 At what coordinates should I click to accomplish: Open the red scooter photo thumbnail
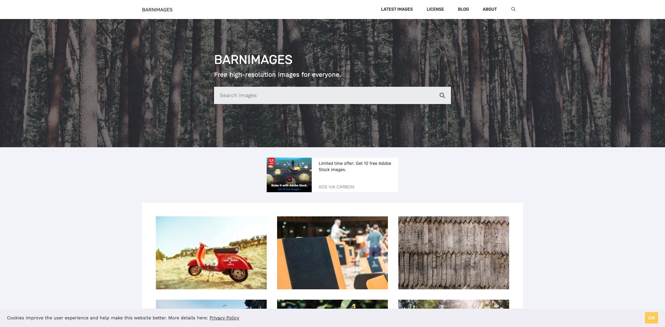pyautogui.click(x=211, y=253)
